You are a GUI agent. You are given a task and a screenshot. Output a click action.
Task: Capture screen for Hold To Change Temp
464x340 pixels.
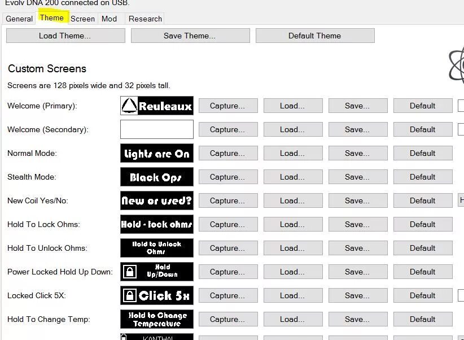tap(228, 319)
